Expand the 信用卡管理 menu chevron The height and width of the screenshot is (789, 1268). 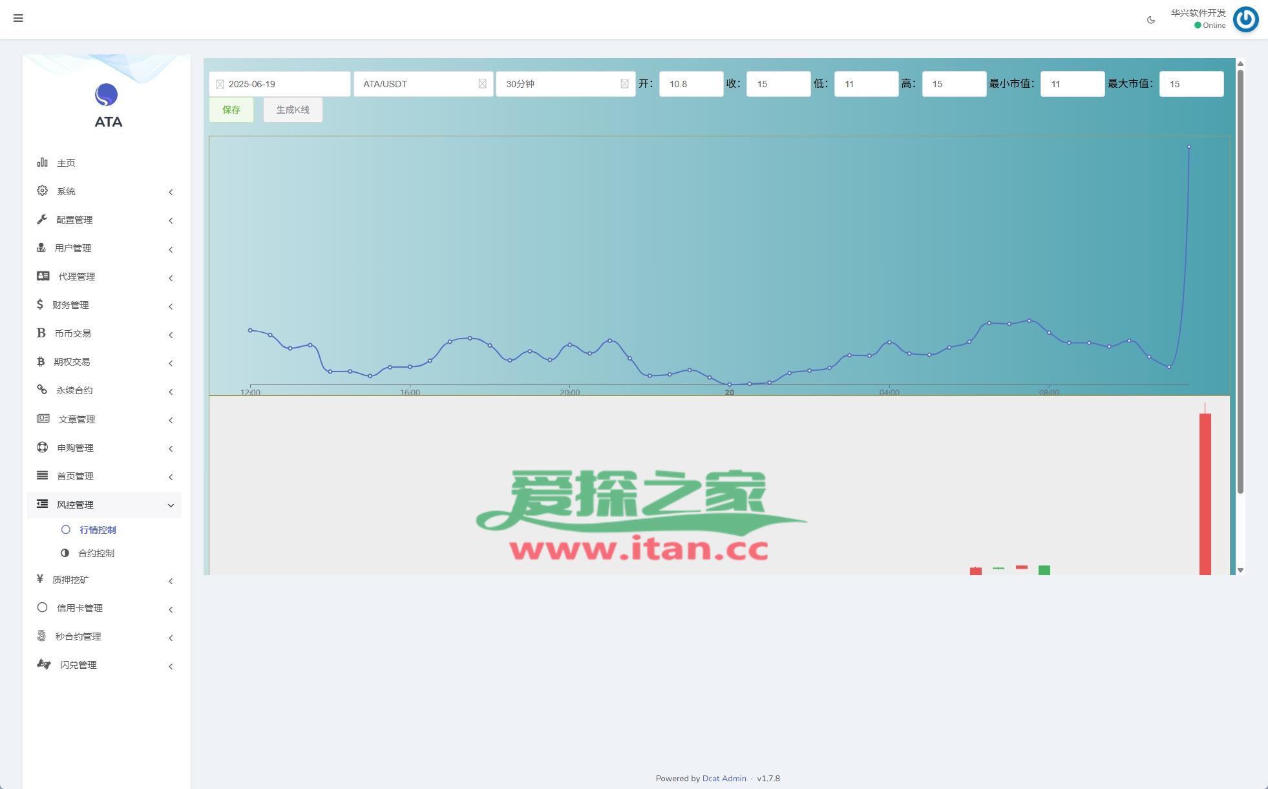pyautogui.click(x=171, y=609)
